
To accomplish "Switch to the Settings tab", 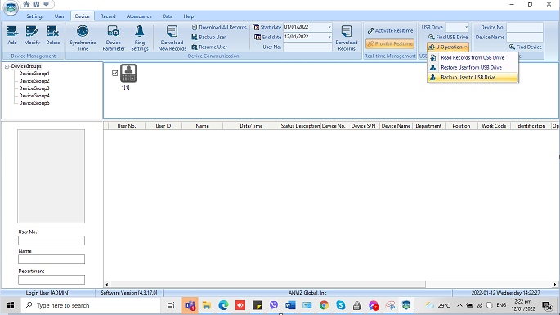I will pyautogui.click(x=35, y=16).
